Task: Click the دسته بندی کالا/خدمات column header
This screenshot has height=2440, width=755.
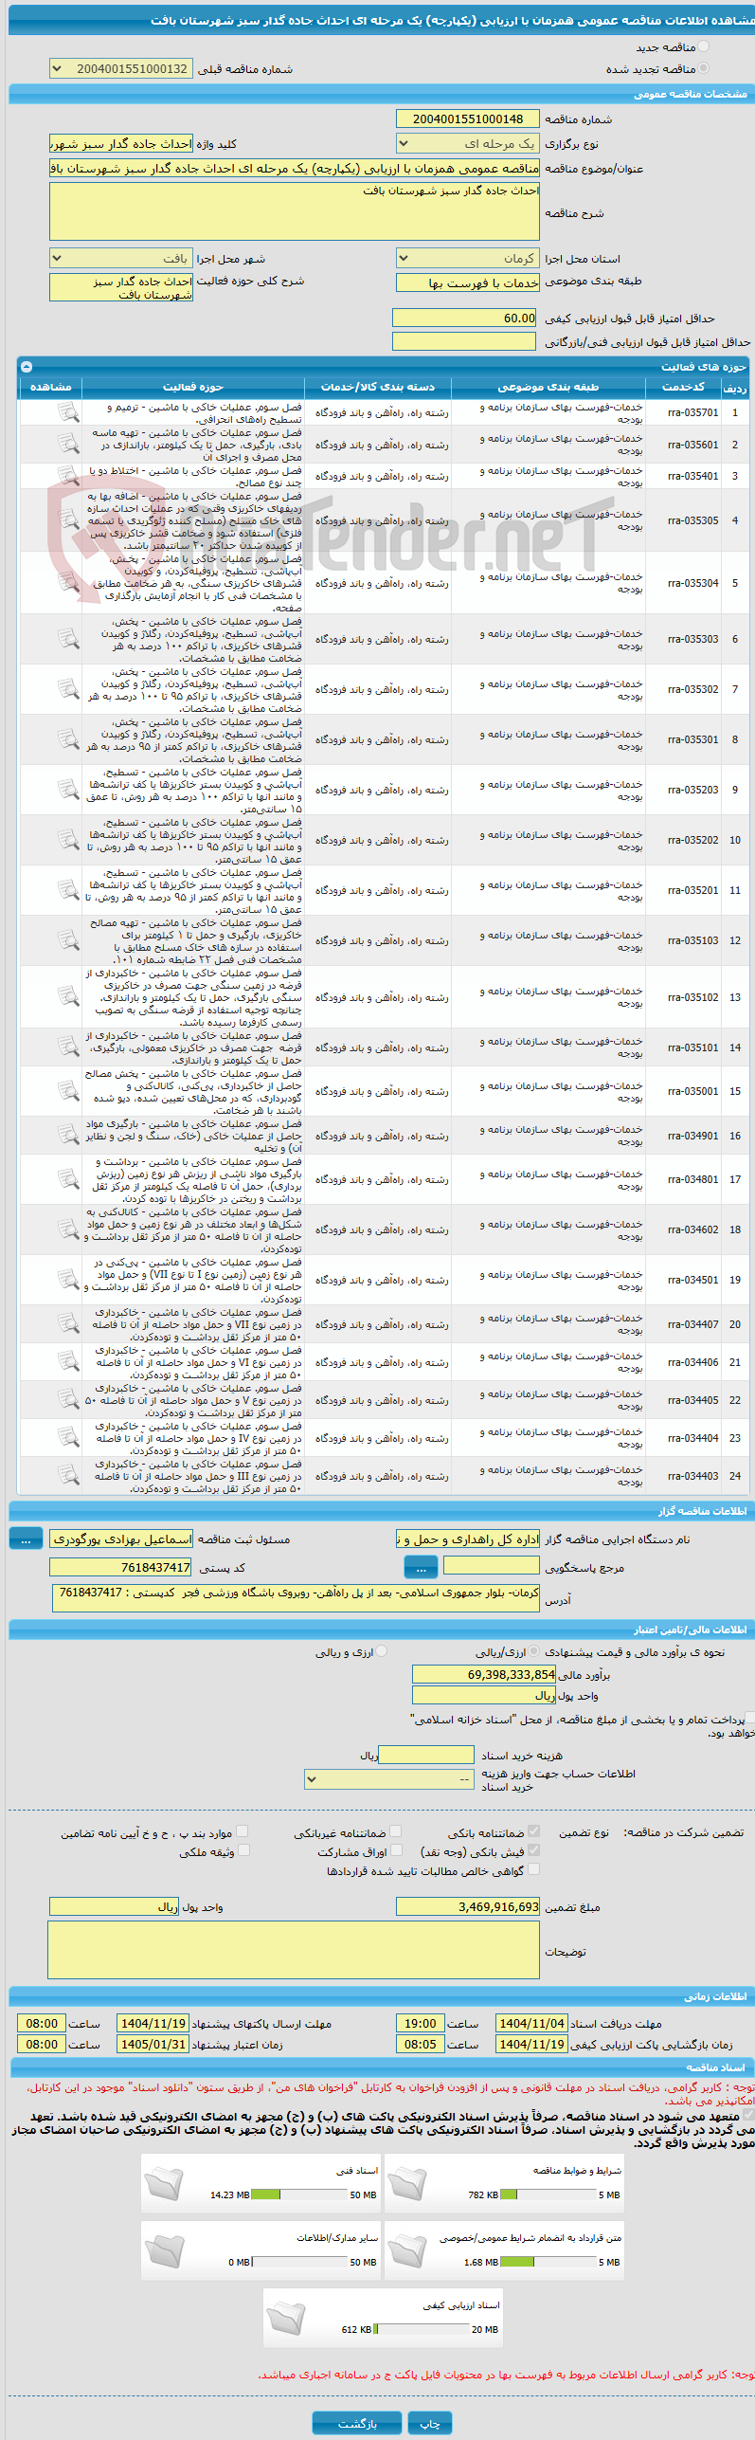Action: tap(378, 388)
